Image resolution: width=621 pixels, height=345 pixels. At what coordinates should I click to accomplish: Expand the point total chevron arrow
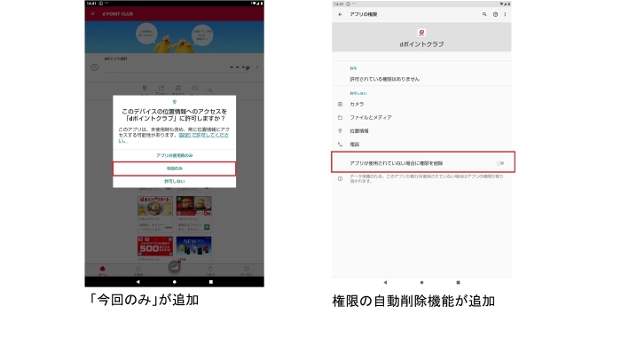257,67
